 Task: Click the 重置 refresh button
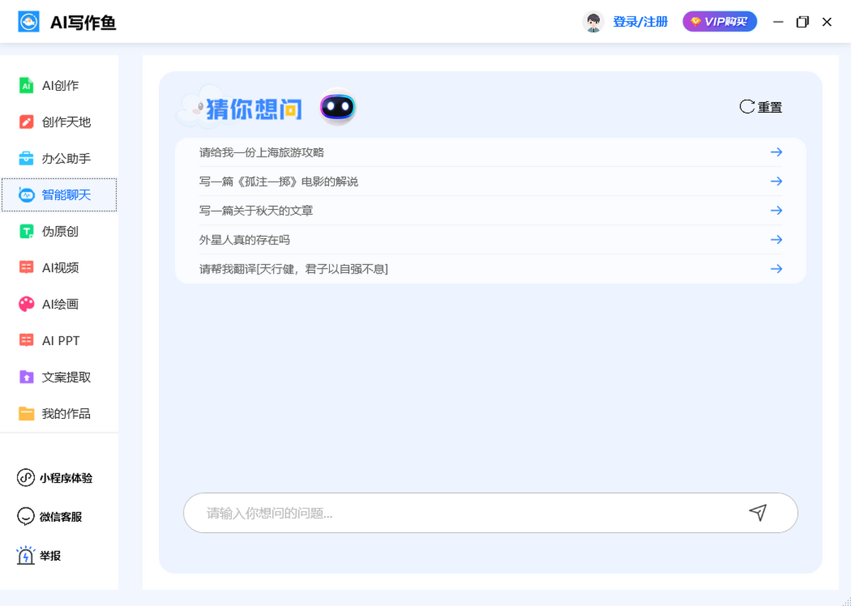(761, 107)
